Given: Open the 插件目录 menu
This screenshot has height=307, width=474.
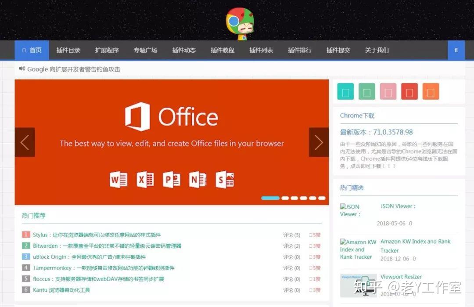Looking at the screenshot, I should tap(68, 50).
